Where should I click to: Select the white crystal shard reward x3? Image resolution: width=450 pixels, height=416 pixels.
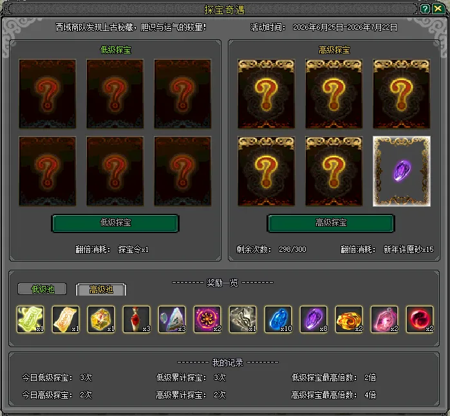172,319
